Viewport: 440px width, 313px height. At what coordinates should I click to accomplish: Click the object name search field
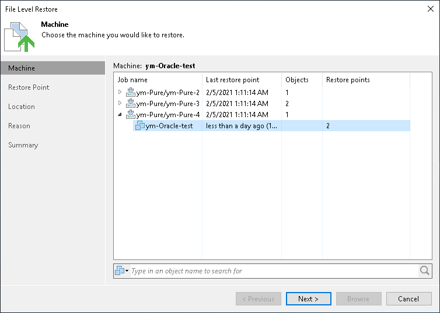[x=274, y=270]
